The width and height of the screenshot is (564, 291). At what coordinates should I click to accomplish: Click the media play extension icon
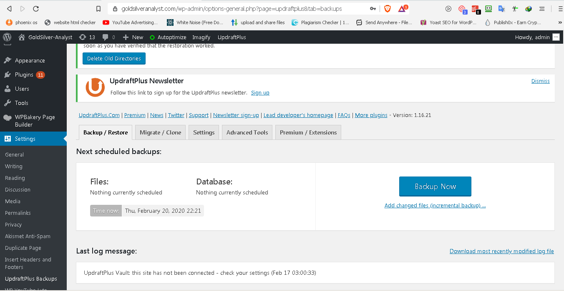(448, 8)
